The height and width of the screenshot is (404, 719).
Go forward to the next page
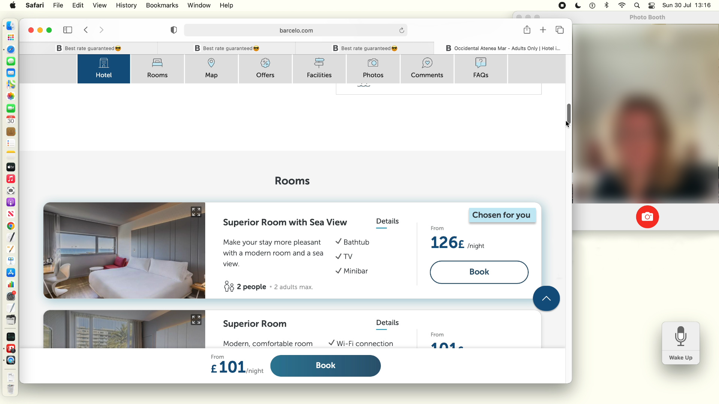[101, 30]
